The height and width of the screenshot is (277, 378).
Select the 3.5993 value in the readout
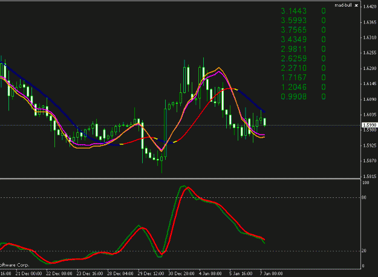293,21
